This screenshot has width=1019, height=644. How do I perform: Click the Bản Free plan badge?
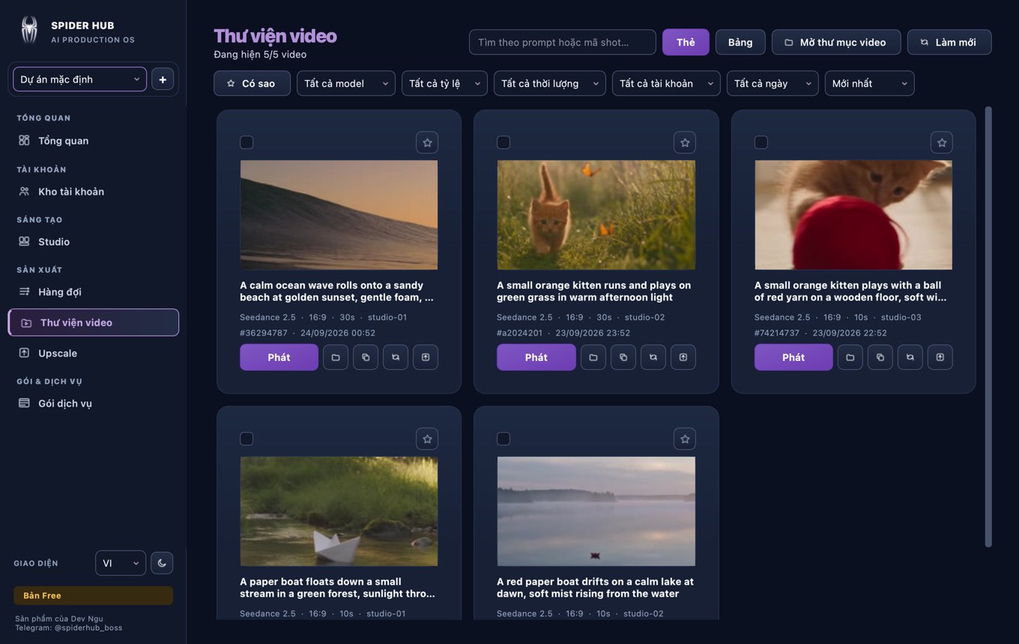[93, 595]
